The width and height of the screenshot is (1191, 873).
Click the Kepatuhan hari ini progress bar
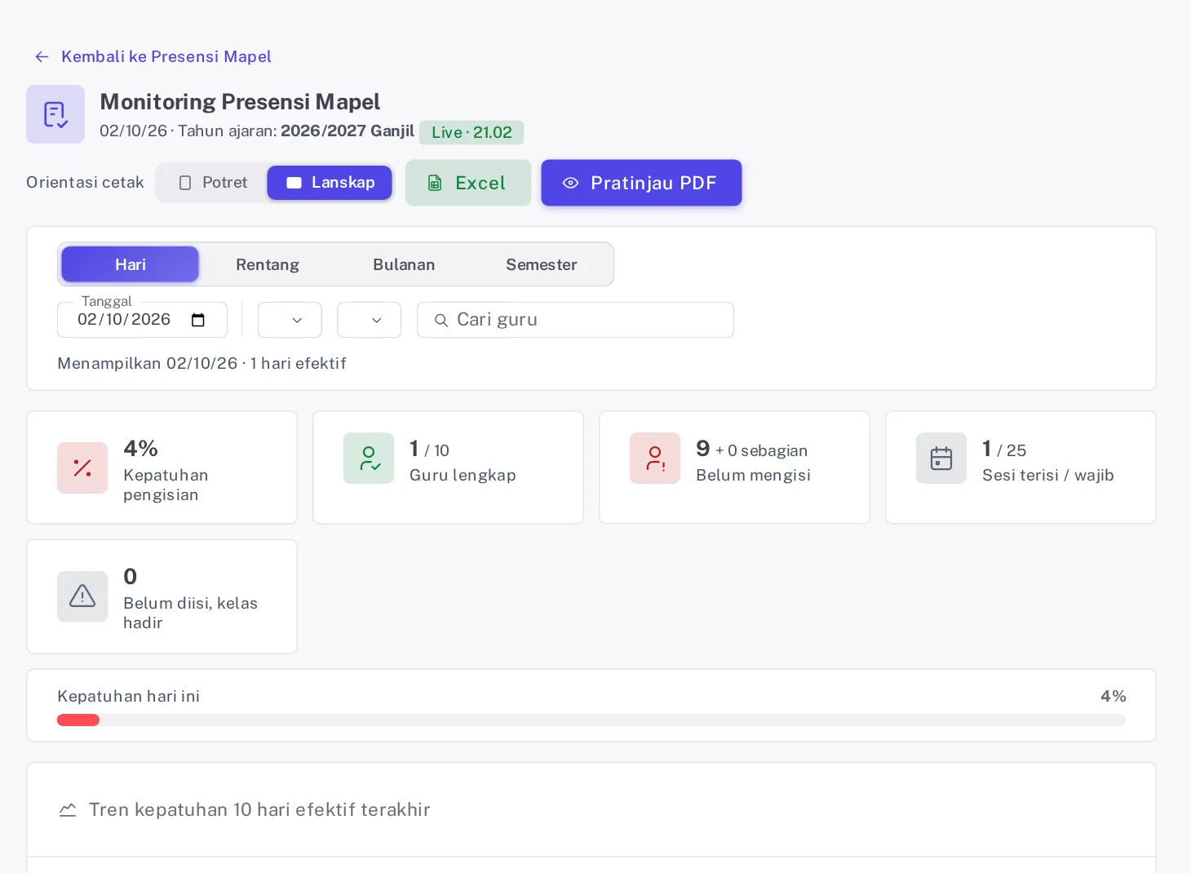591,720
